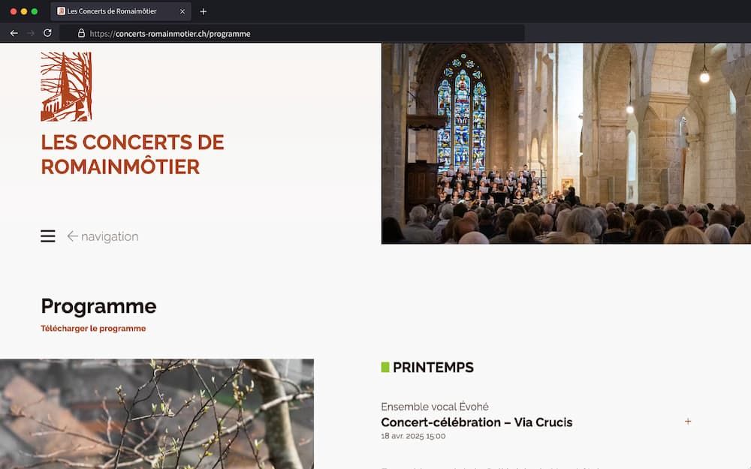The height and width of the screenshot is (469, 751).
Task: Download via Télécharger le programme link
Action: pos(93,329)
